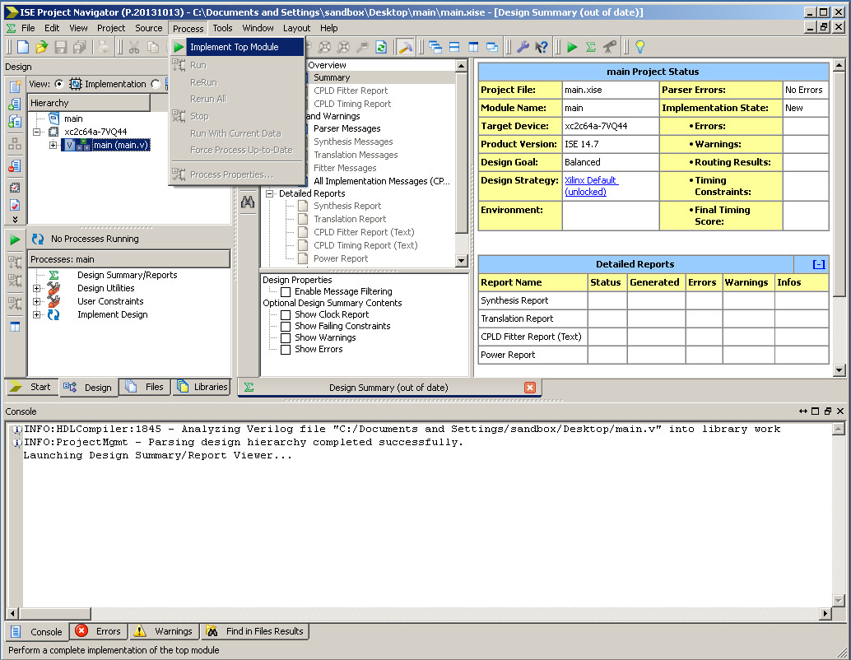Click the Add Source icon in Design sidebar

click(x=15, y=104)
